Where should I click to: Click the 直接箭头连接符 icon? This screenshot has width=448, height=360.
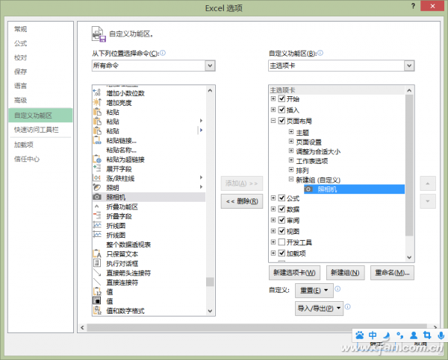click(x=97, y=273)
